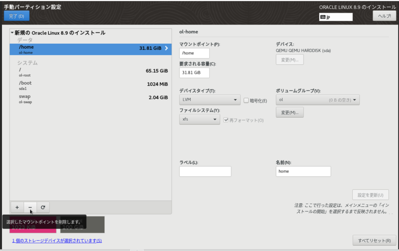Screen dimensions: 399x251
Task: Rescan storage with the refresh icon
Action: [43, 207]
